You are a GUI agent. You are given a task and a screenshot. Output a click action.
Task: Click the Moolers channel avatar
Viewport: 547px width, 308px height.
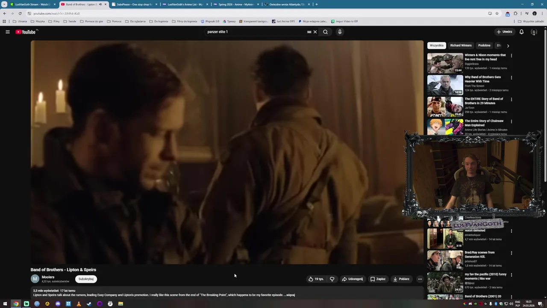point(35,279)
